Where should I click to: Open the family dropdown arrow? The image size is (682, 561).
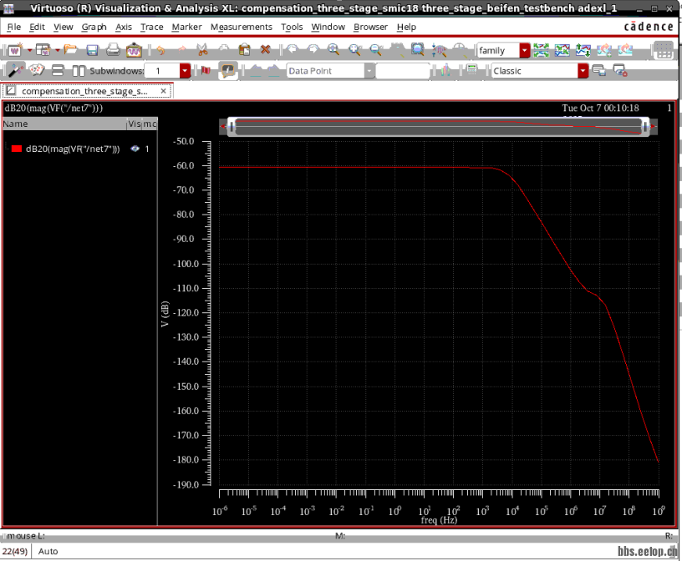[525, 50]
